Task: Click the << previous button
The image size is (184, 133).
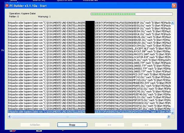Action: pos(109,125)
